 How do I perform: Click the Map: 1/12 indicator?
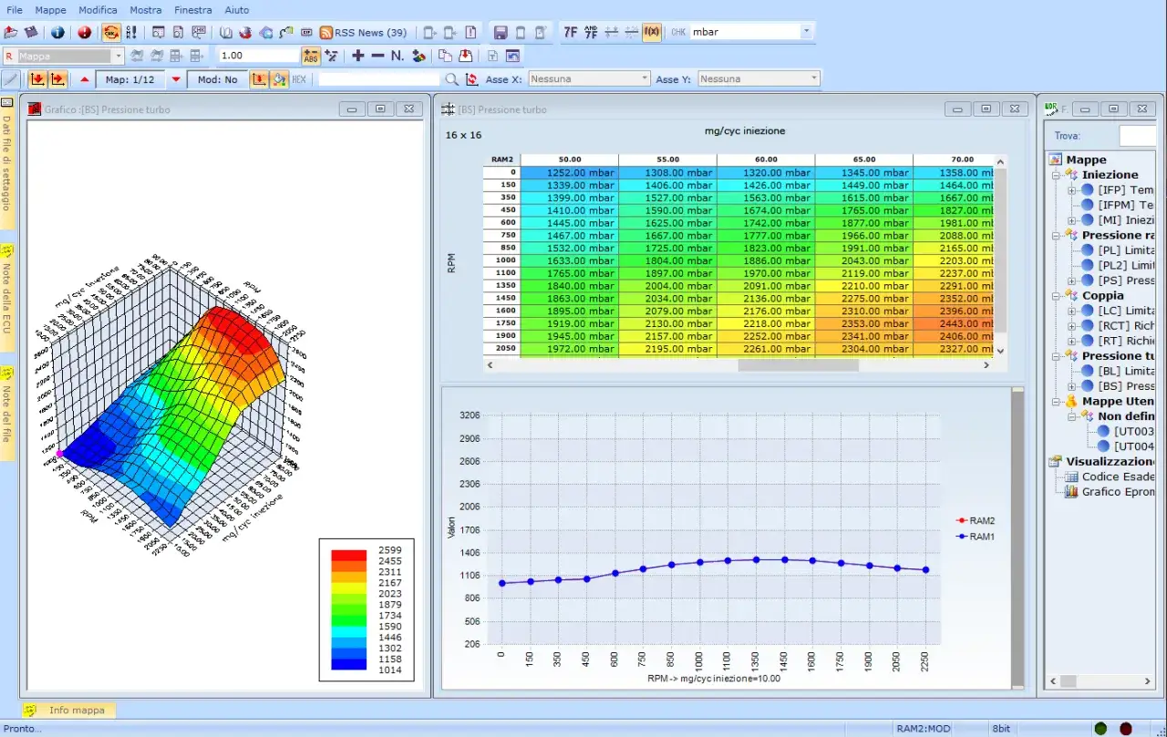coord(129,79)
